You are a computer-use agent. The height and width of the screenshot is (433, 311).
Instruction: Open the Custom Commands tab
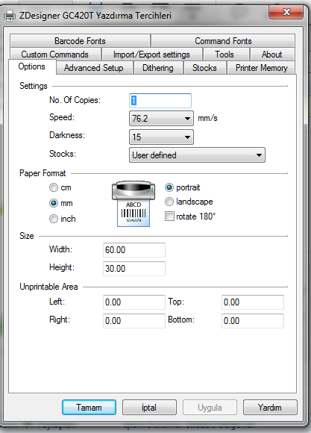pyautogui.click(x=55, y=54)
